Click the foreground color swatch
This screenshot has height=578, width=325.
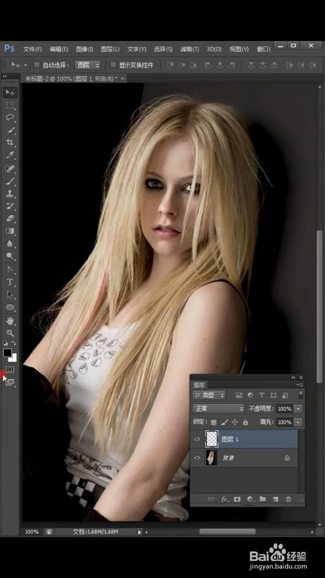(7, 353)
